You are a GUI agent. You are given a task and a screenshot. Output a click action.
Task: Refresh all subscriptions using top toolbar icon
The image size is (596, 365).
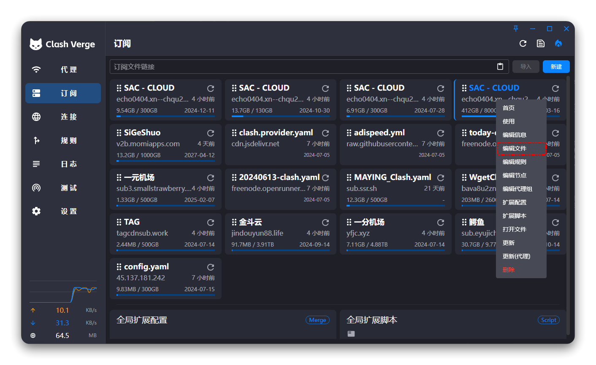pos(523,43)
